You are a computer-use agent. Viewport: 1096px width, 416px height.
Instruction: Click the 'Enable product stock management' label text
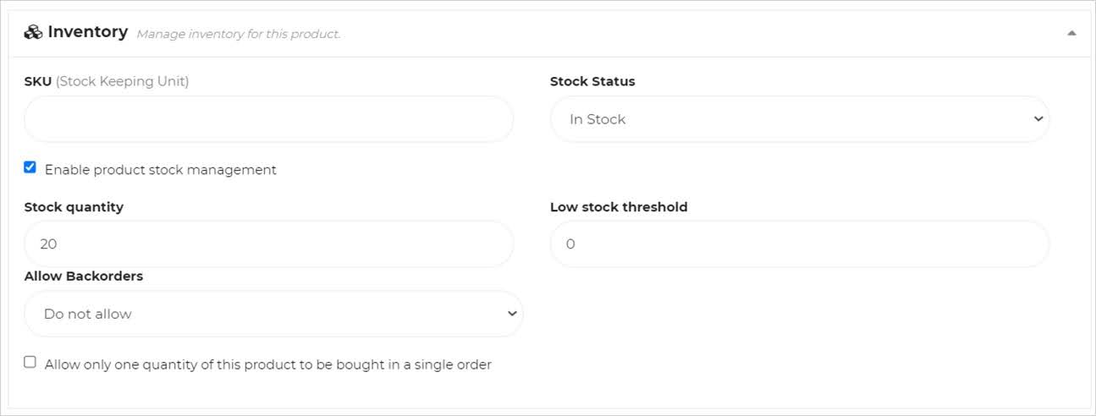(x=160, y=170)
